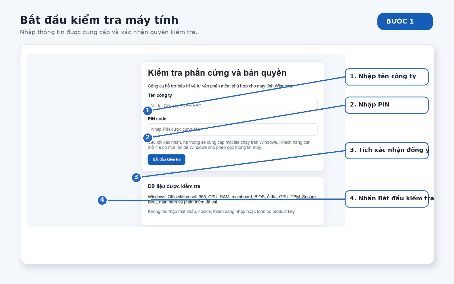Click the Bắt đầu kiểm tra button
The width and height of the screenshot is (454, 284).
point(167,160)
